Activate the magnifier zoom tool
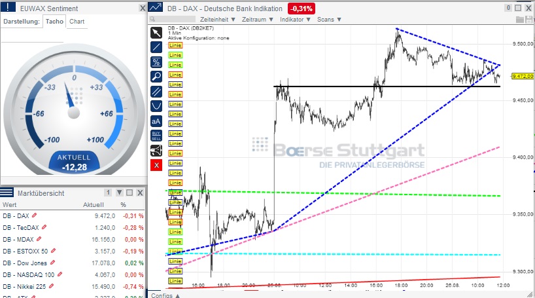 (156, 77)
